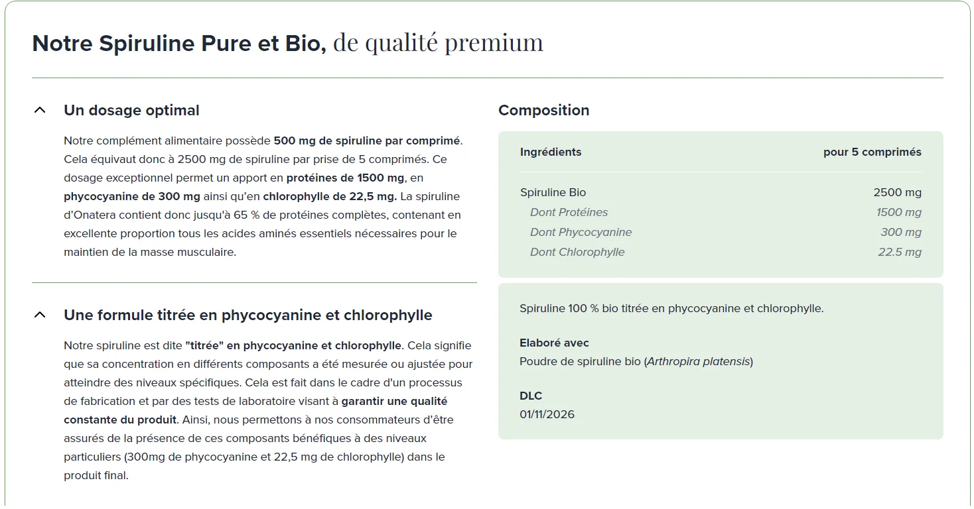Select the 'Une formule titrée en phycocyanine' heading
The image size is (974, 509).
tap(247, 315)
